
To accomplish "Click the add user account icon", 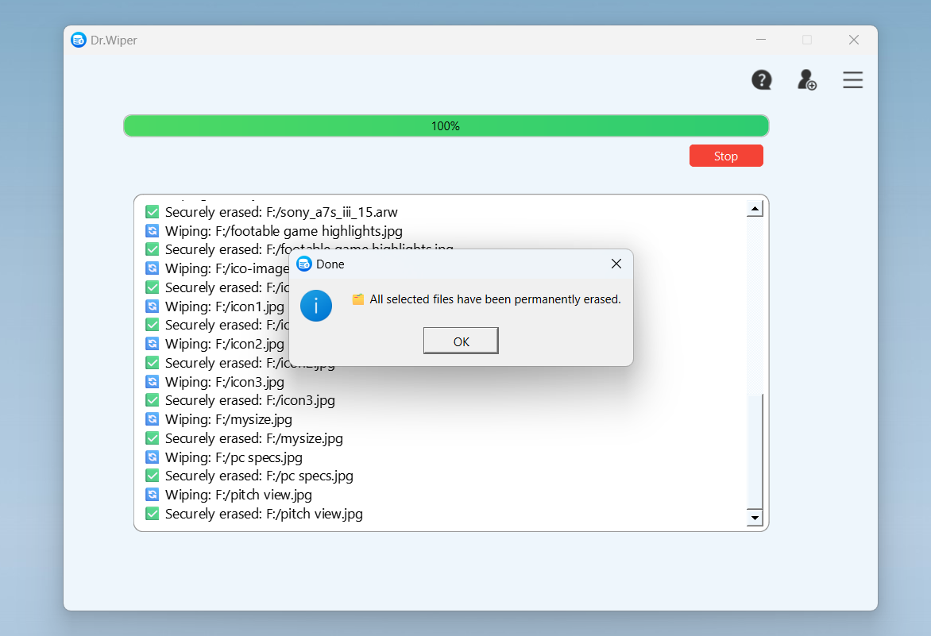I will [806, 80].
